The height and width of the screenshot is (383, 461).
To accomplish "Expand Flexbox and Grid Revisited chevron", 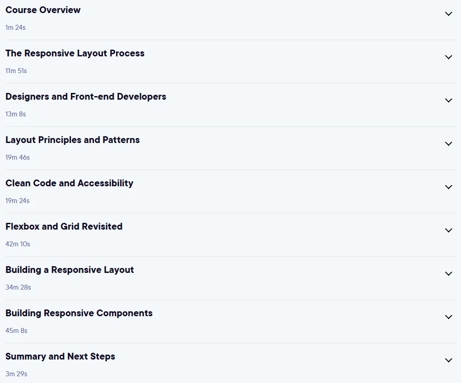I will [448, 230].
